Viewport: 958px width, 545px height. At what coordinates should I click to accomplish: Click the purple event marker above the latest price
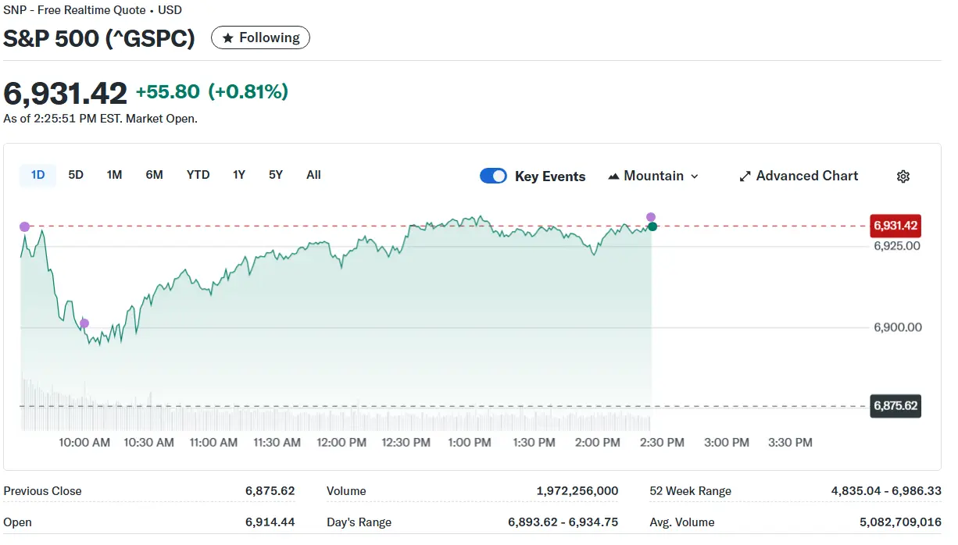[651, 217]
